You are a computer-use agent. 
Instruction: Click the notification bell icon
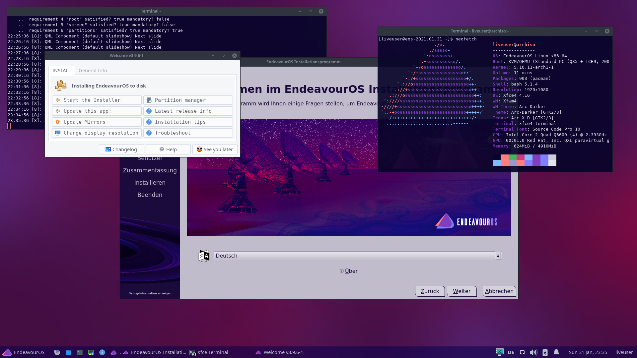(x=556, y=352)
